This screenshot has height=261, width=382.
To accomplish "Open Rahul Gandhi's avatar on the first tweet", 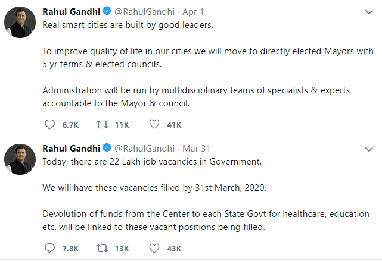I will click(20, 22).
